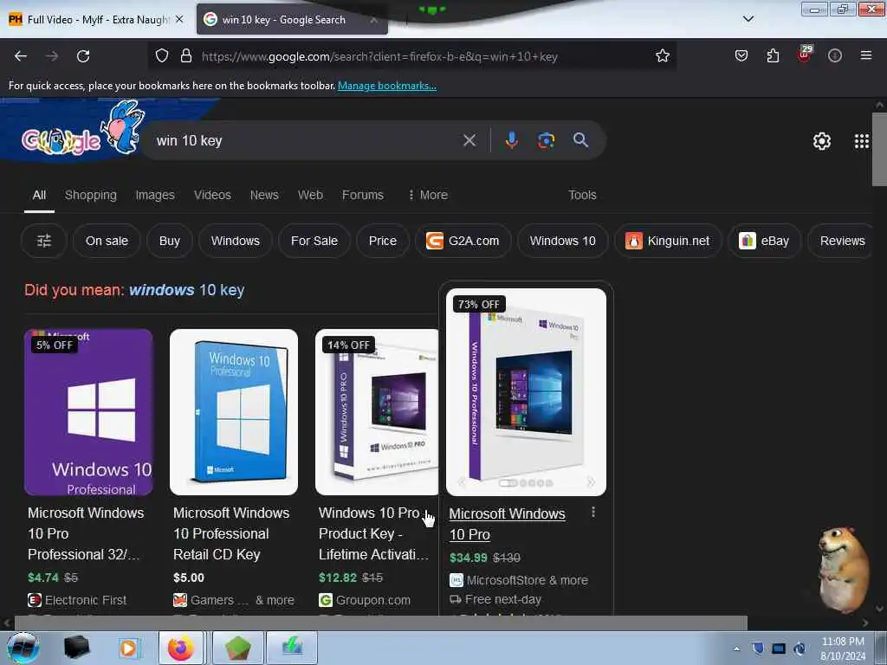Select the Videos results tab
Screen dimensions: 887x665
tap(212, 195)
